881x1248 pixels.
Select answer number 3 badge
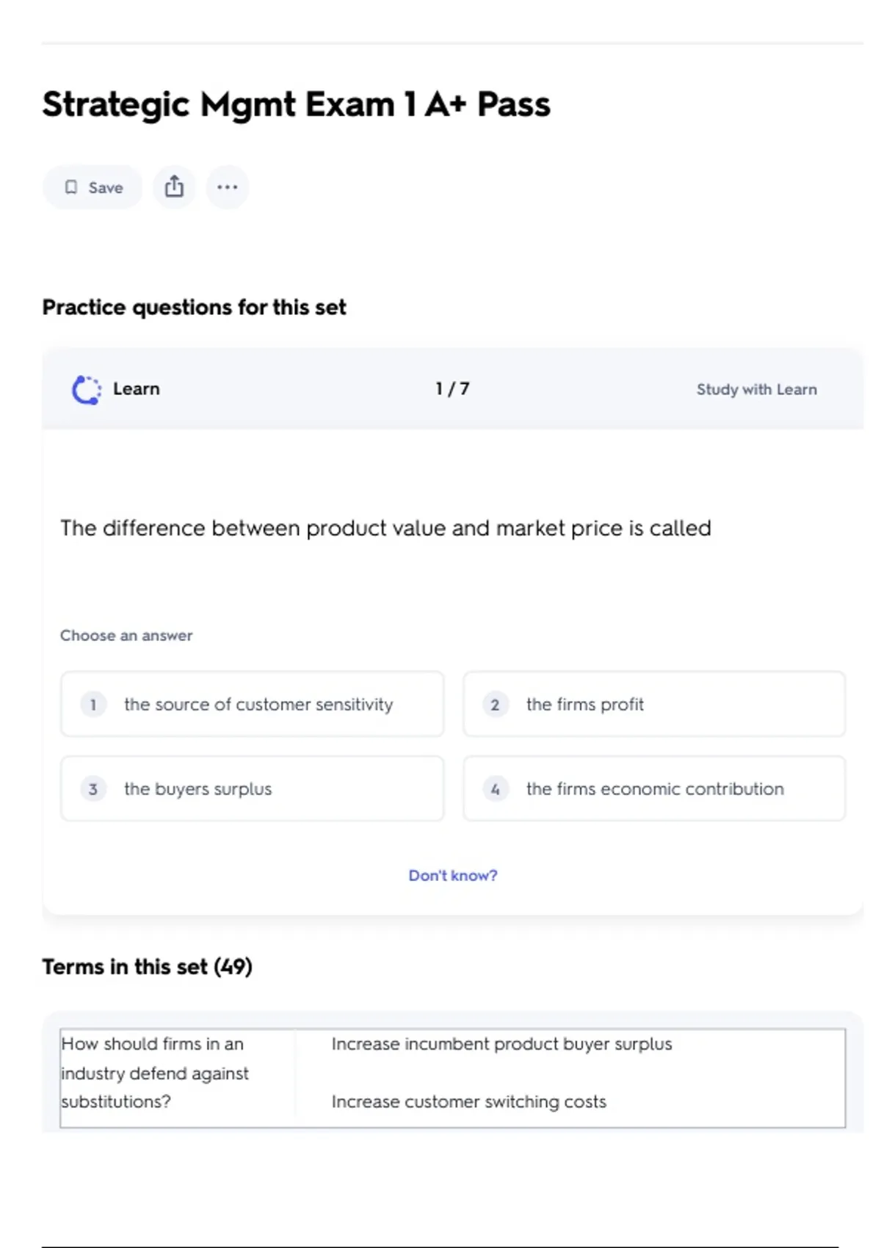pos(93,789)
